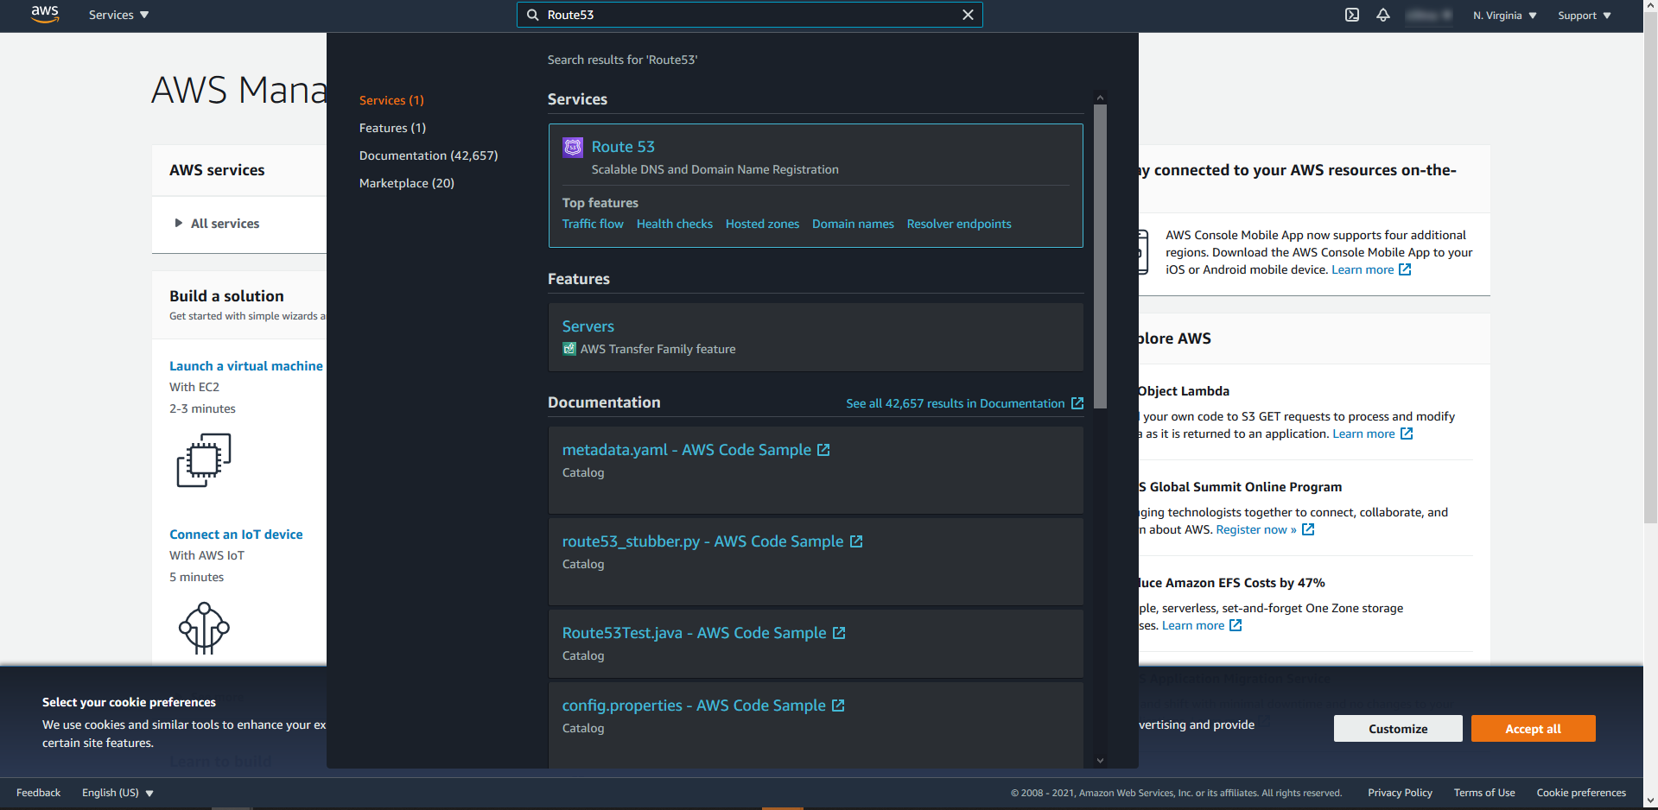Open Traffic flow top feature
The width and height of the screenshot is (1658, 810).
pyautogui.click(x=593, y=224)
